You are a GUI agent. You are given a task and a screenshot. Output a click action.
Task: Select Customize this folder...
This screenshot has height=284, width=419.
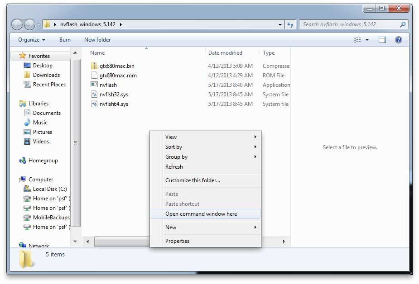[206, 180]
